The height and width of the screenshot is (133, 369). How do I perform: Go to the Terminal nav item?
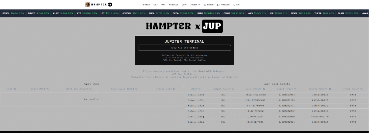click(x=145, y=4)
